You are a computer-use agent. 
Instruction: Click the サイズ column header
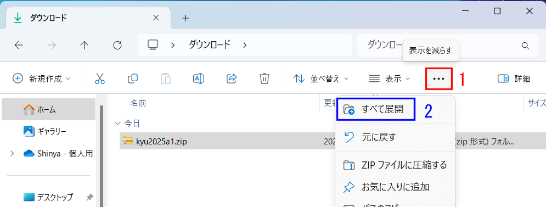point(537,103)
